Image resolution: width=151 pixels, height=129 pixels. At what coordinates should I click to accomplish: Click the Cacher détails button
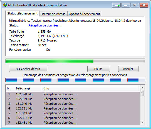click(x=28, y=69)
